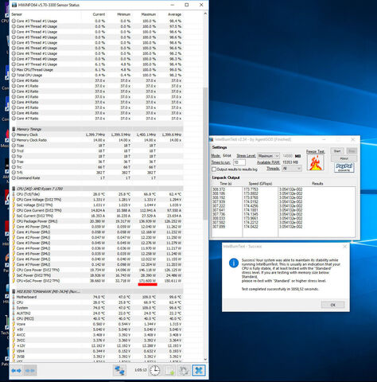Screen dimensions: 377x382
Task: Start HWiNFO logging to file icon
Action: [x=170, y=370]
